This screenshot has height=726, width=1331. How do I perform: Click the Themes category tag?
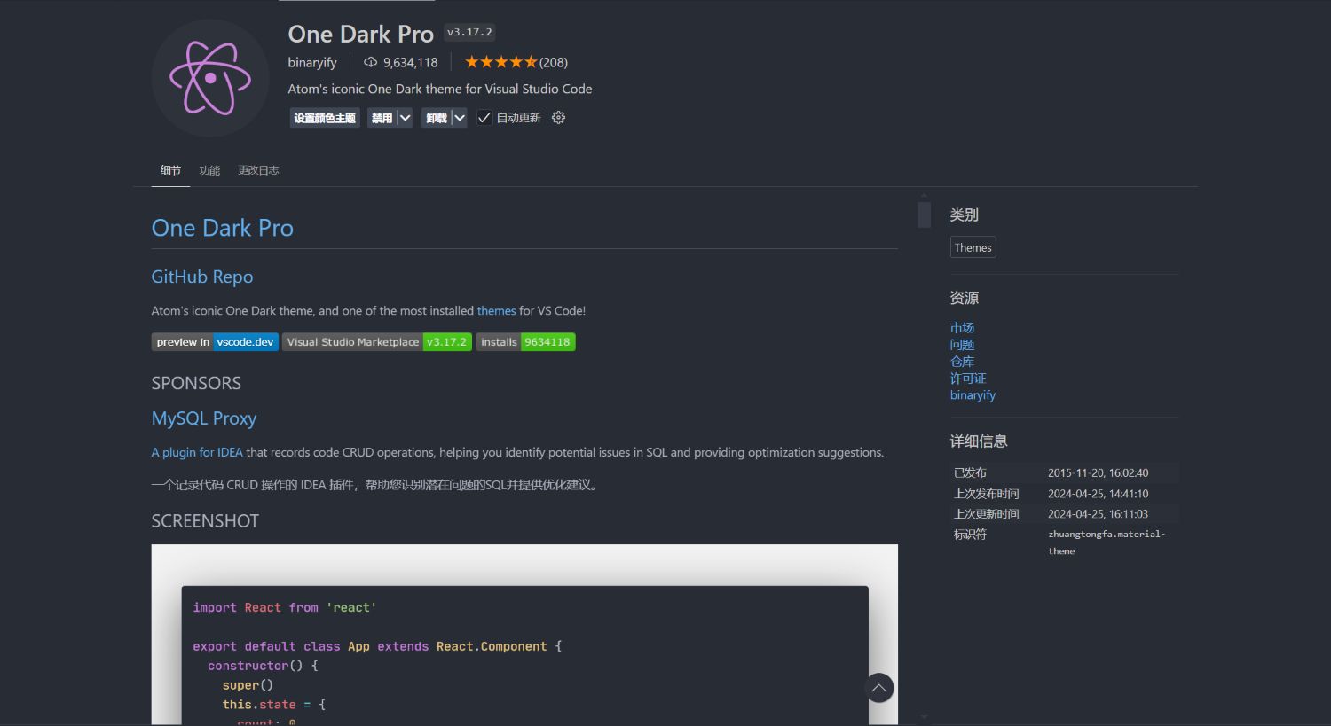click(x=973, y=247)
